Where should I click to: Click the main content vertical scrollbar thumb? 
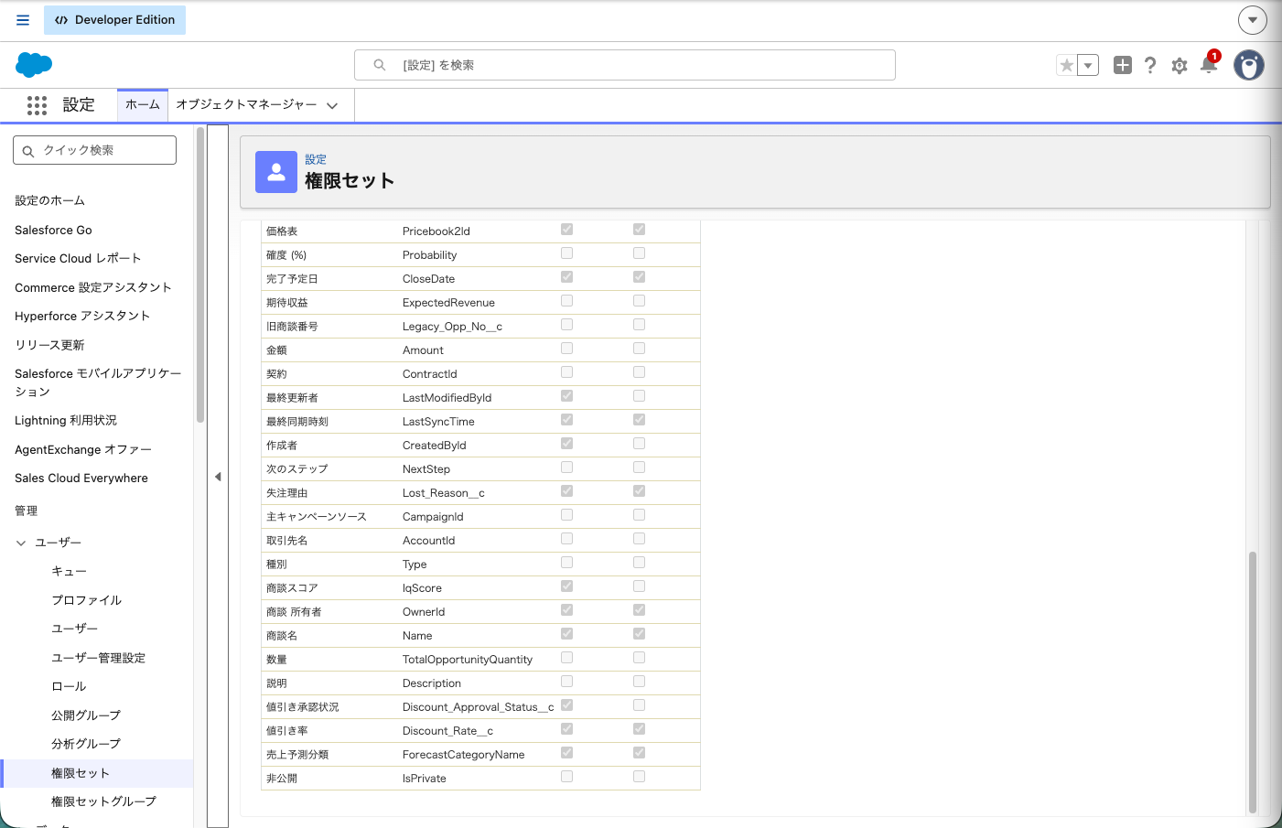click(x=1253, y=682)
